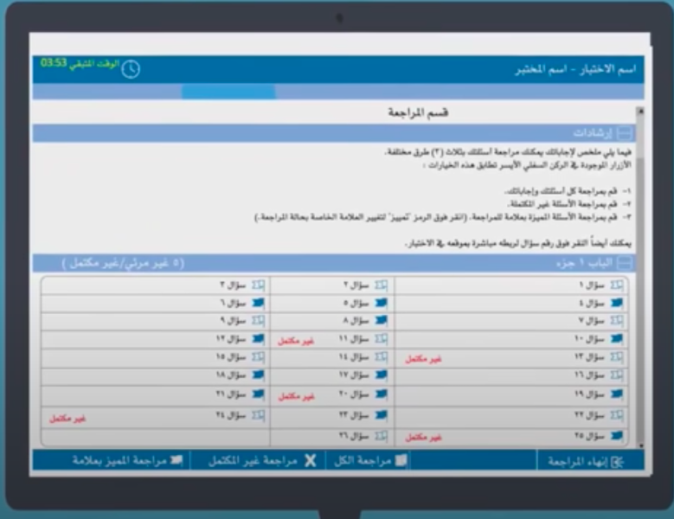Toggle the review flag for سؤال 1
Viewport: 674px width, 519px height.
pos(616,285)
